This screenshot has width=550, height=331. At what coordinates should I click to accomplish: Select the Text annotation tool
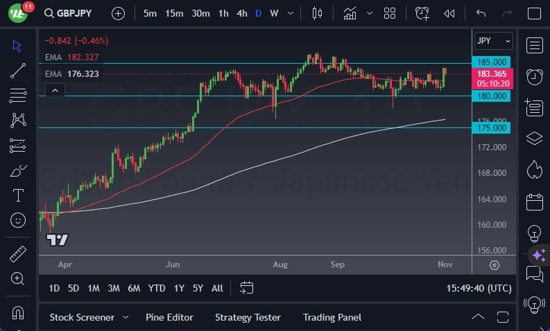tap(18, 195)
